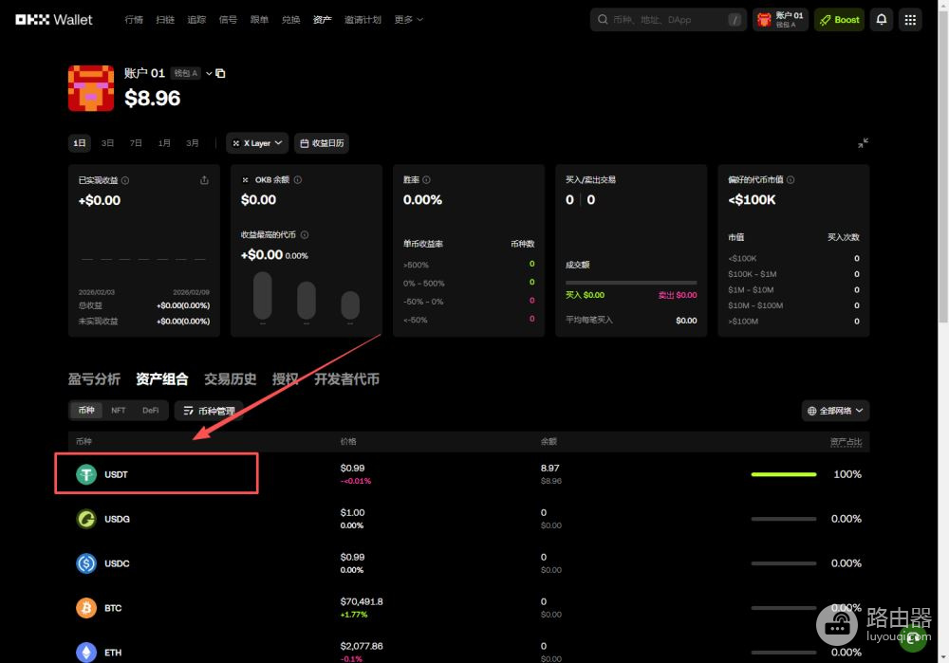949x663 pixels.
Task: Expand account selector chevron beside 钱包 A
Action: 209,73
